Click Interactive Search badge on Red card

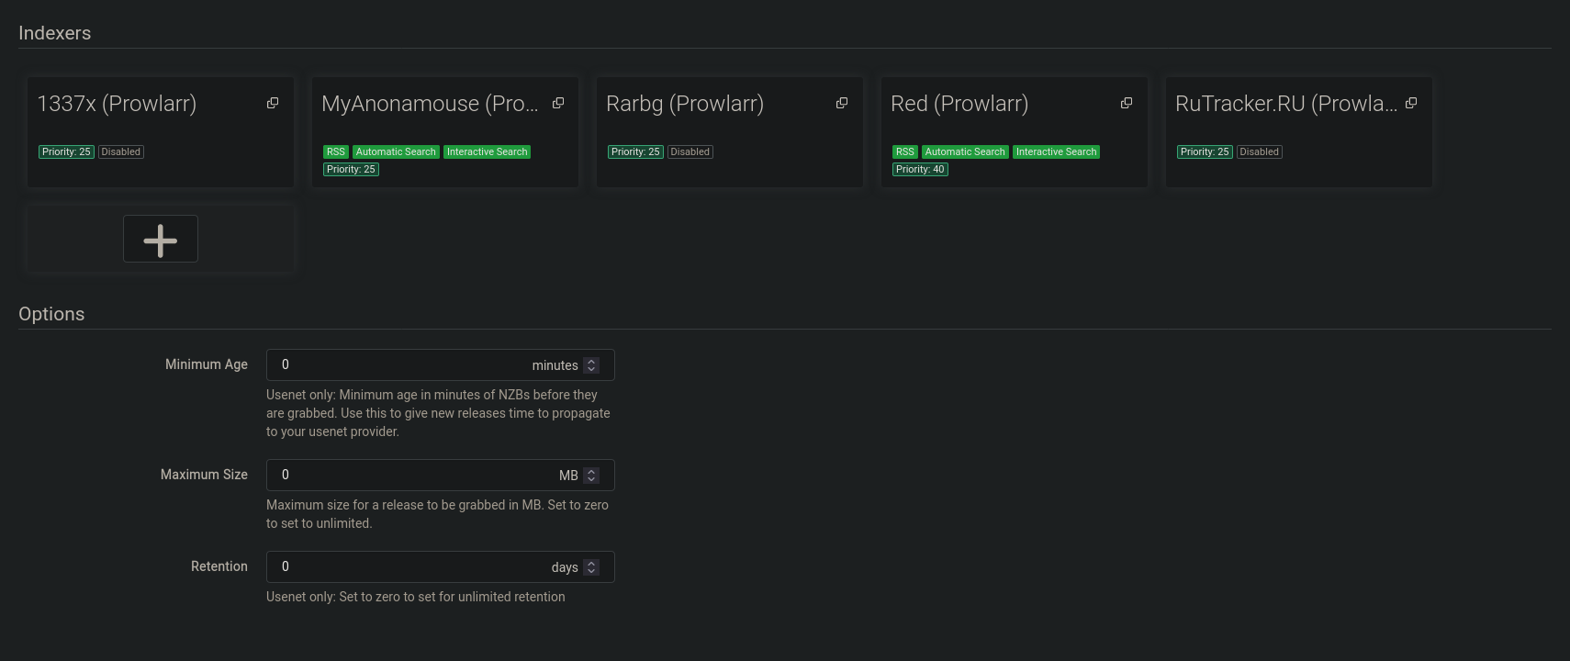point(1057,151)
